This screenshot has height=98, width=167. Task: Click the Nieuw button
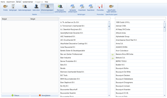tap(15, 95)
